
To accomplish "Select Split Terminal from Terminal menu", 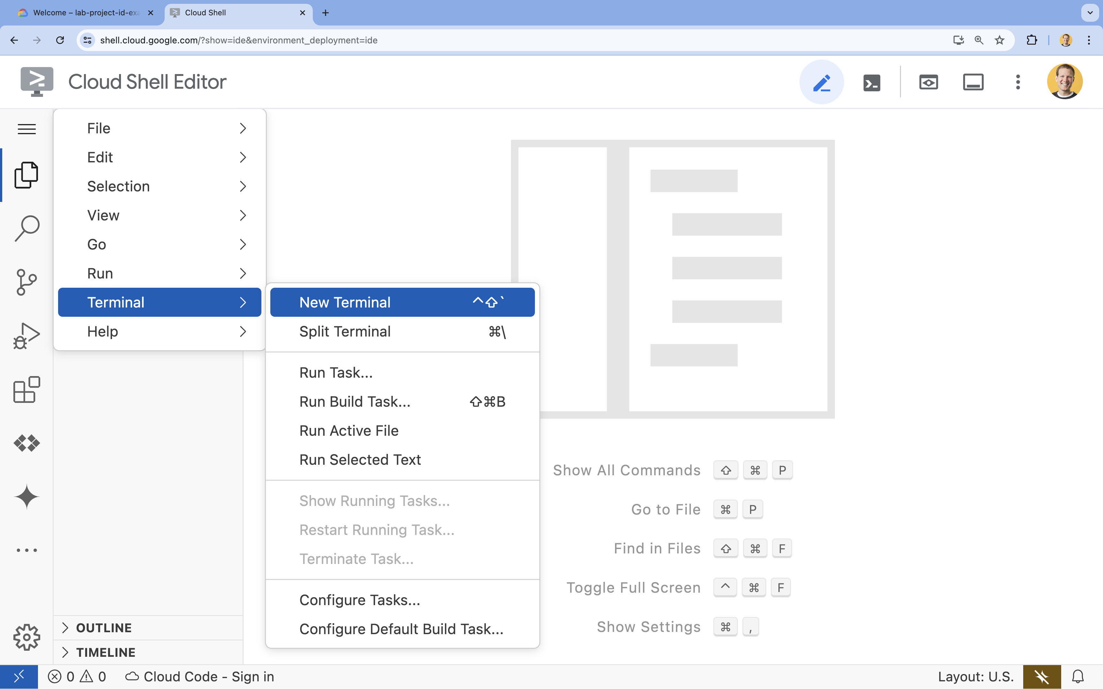I will tap(345, 331).
